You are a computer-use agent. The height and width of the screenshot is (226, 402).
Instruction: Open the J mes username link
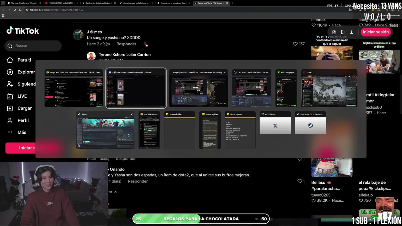pos(94,32)
